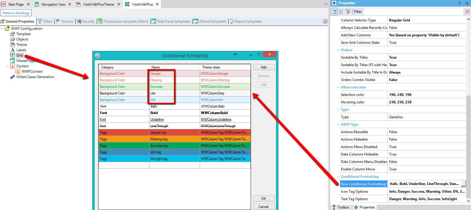Switch to the WorkWithPlusTheme tab

[x=98, y=4]
